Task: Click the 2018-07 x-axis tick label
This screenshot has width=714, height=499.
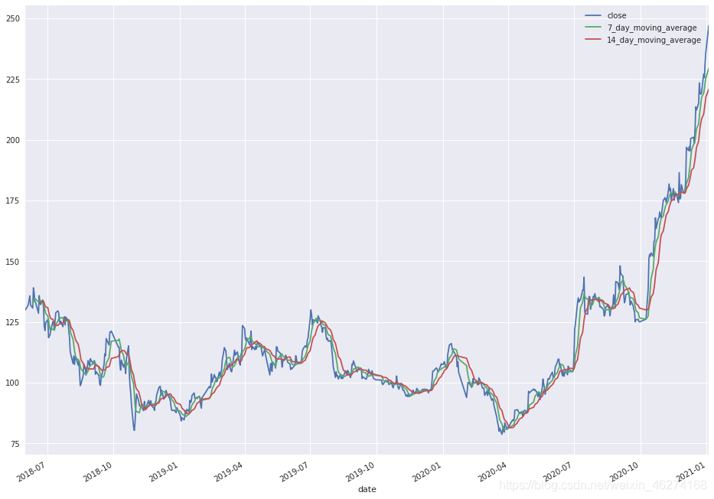Action: click(31, 471)
